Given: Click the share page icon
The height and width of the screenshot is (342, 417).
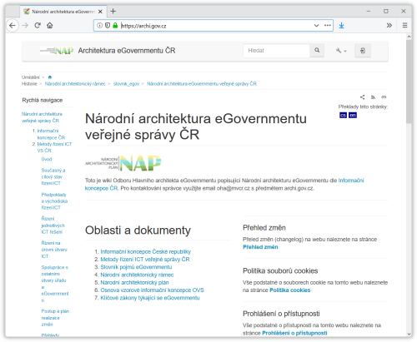Looking at the screenshot, I should click(x=362, y=97).
